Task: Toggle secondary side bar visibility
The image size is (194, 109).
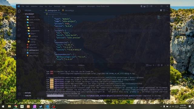Action: pos(147,6)
